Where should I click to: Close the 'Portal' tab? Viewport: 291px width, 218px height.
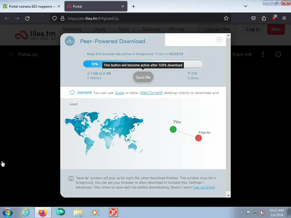[123, 7]
